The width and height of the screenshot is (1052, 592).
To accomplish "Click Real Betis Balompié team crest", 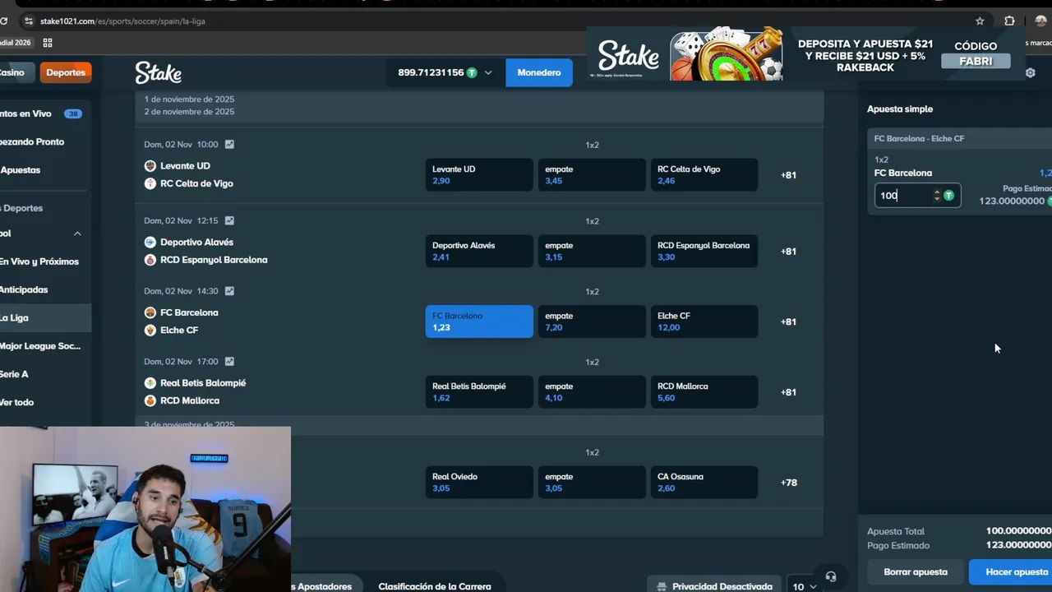I will click(150, 383).
